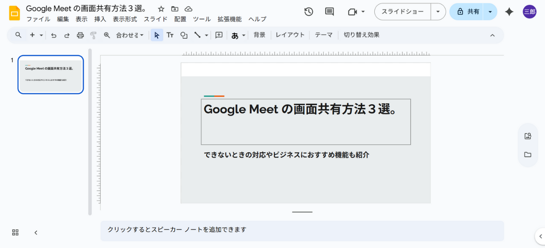
Task: Open version history clock icon
Action: tap(309, 12)
